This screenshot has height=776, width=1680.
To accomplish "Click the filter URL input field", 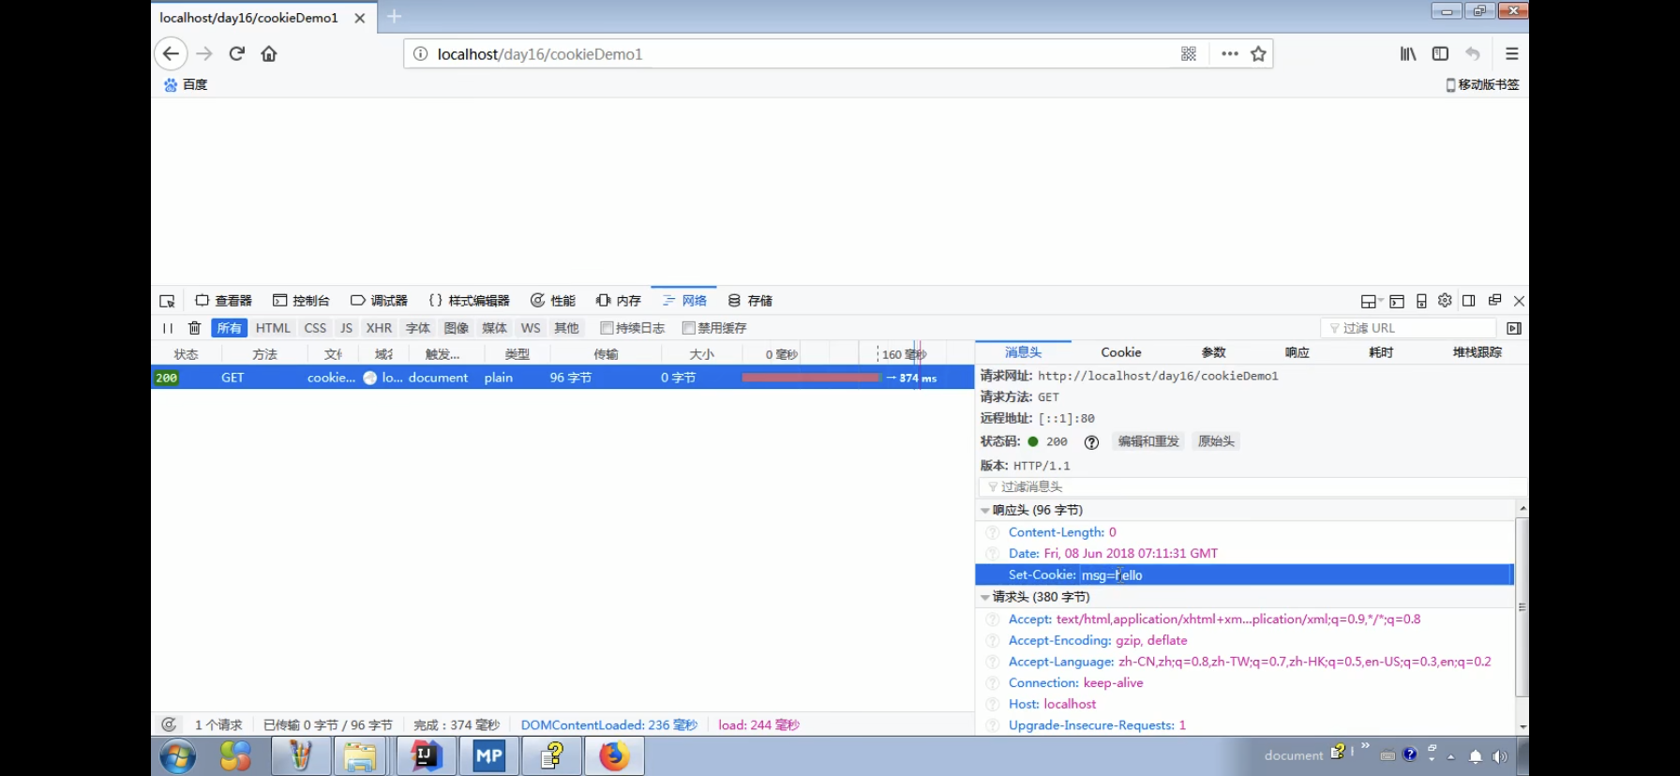I will 1409,328.
